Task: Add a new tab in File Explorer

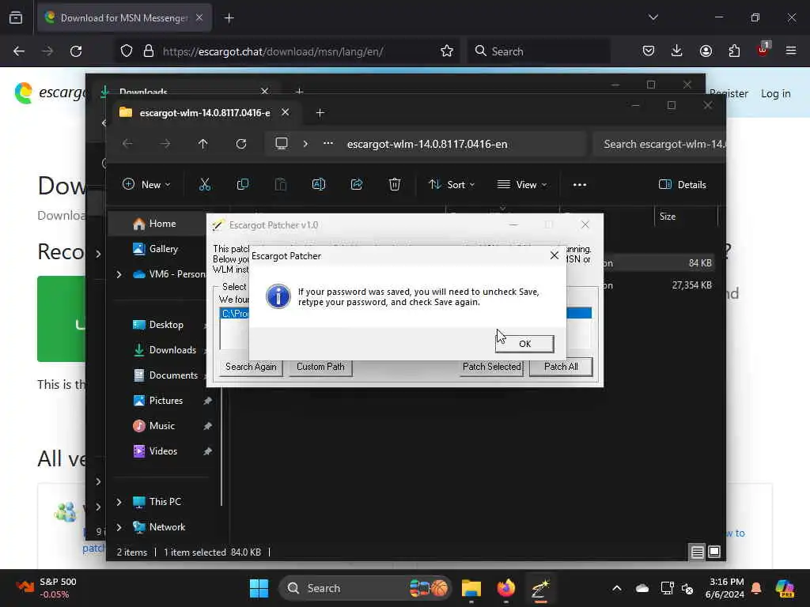Action: click(320, 112)
